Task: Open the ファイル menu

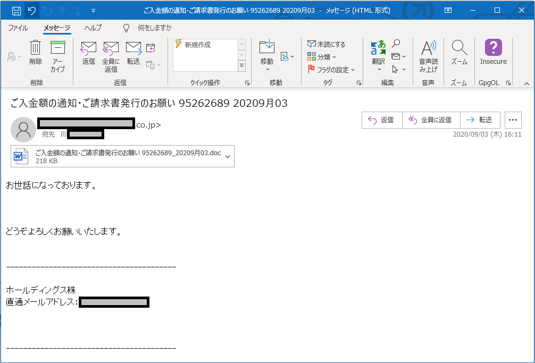Action: 18,28
